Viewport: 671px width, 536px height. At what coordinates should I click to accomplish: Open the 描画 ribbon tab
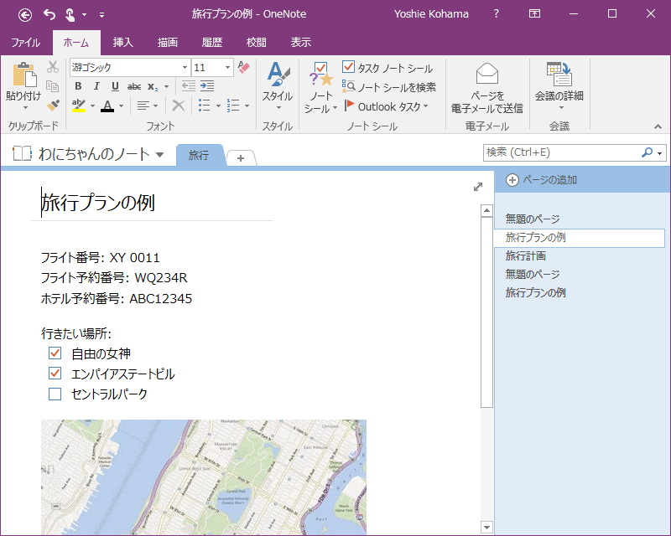click(x=168, y=43)
